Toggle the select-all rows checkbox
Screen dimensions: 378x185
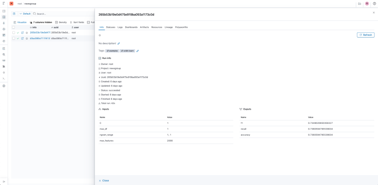14,27
